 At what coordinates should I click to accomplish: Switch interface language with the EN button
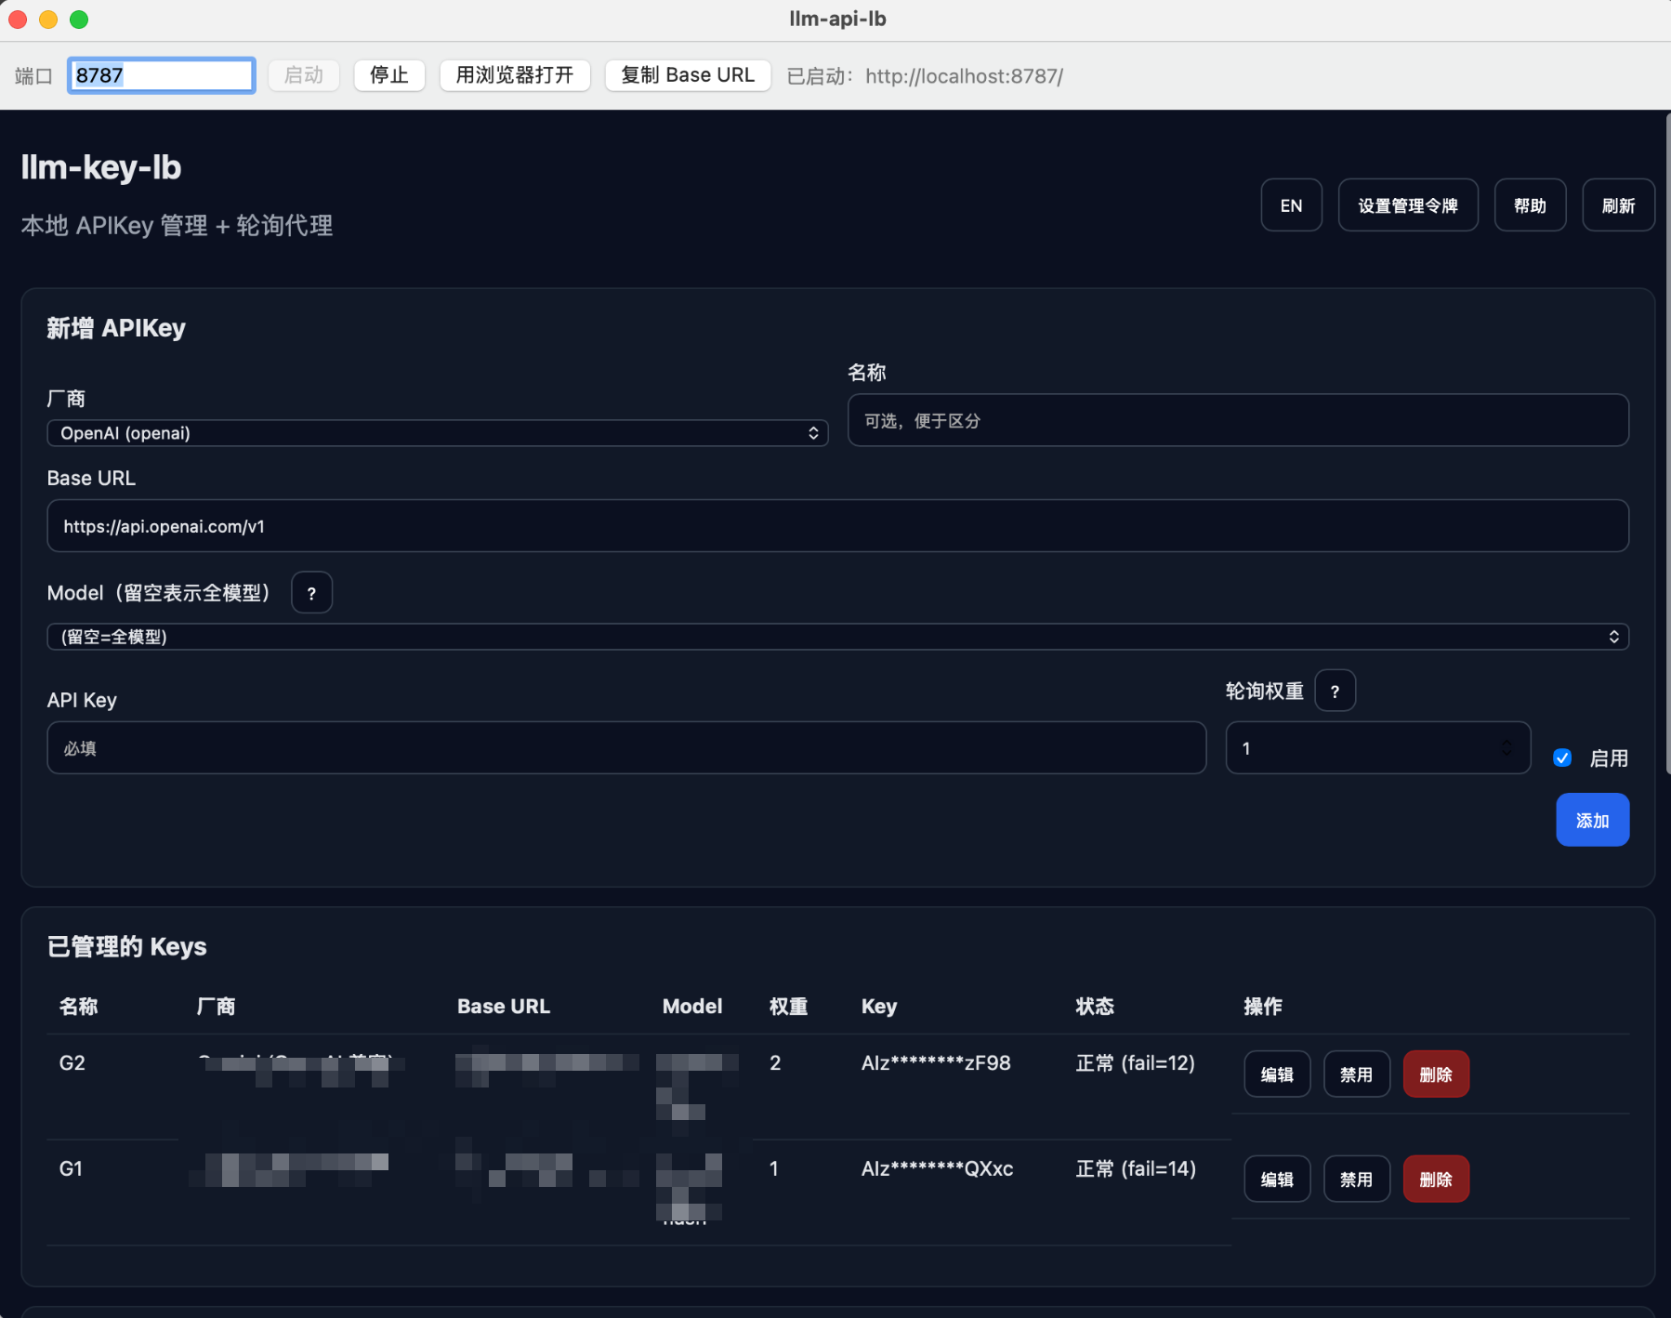point(1291,204)
